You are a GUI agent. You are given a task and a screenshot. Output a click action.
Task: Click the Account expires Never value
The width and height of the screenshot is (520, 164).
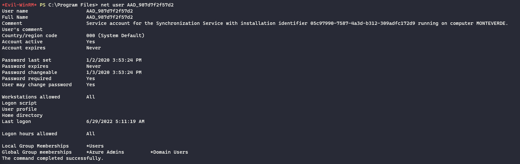pos(93,48)
